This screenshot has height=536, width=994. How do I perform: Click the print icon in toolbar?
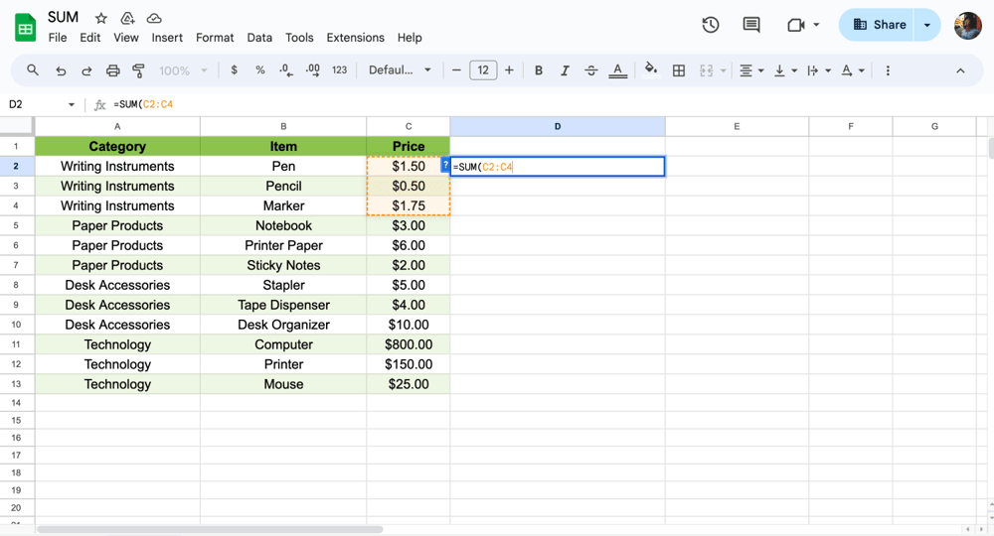tap(112, 70)
